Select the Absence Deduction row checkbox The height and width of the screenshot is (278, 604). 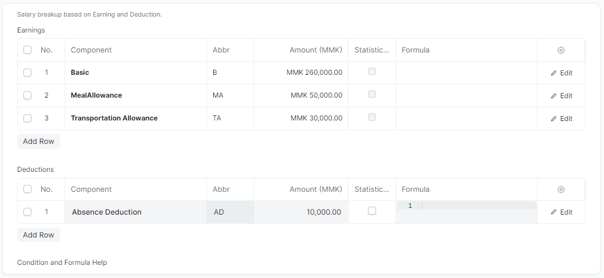[27, 212]
